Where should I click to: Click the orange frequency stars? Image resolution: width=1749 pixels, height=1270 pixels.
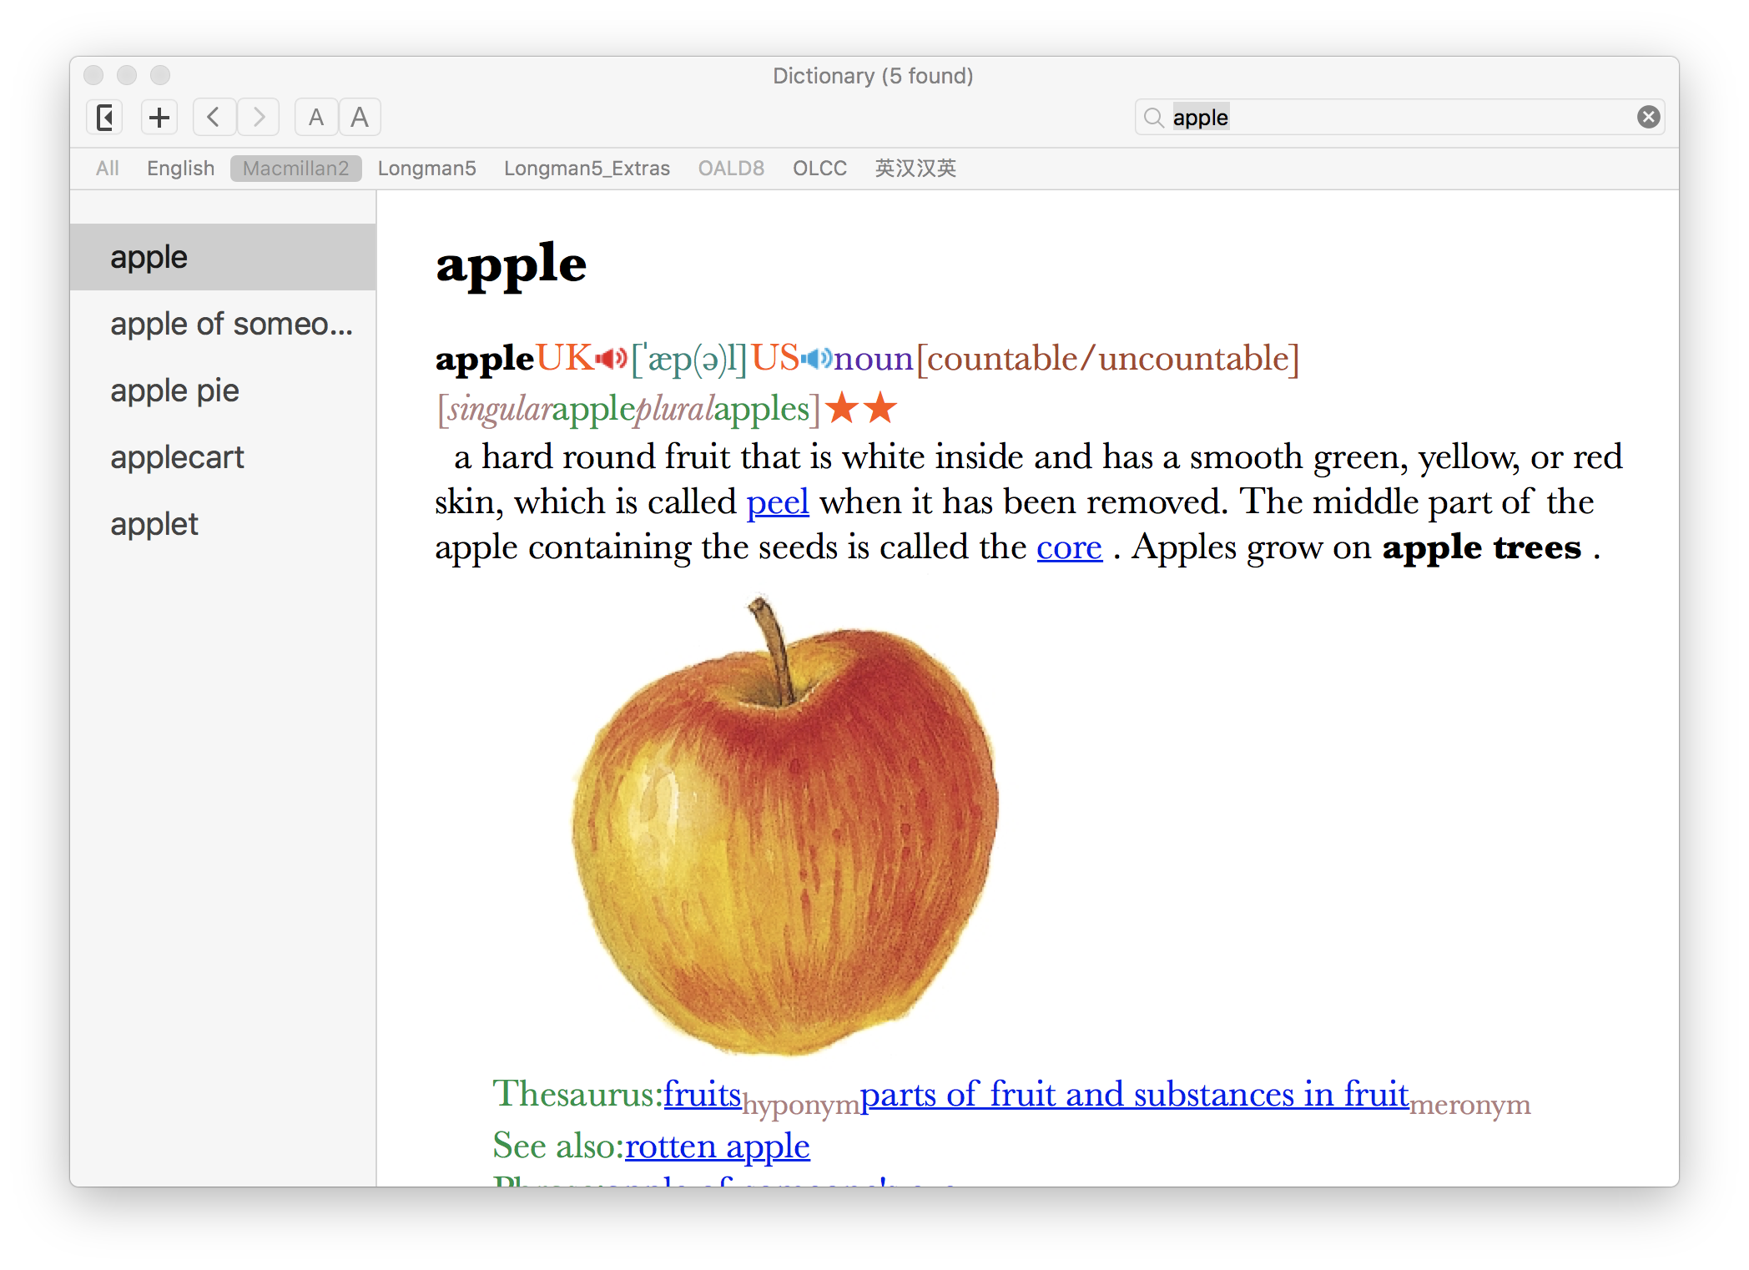coord(862,409)
